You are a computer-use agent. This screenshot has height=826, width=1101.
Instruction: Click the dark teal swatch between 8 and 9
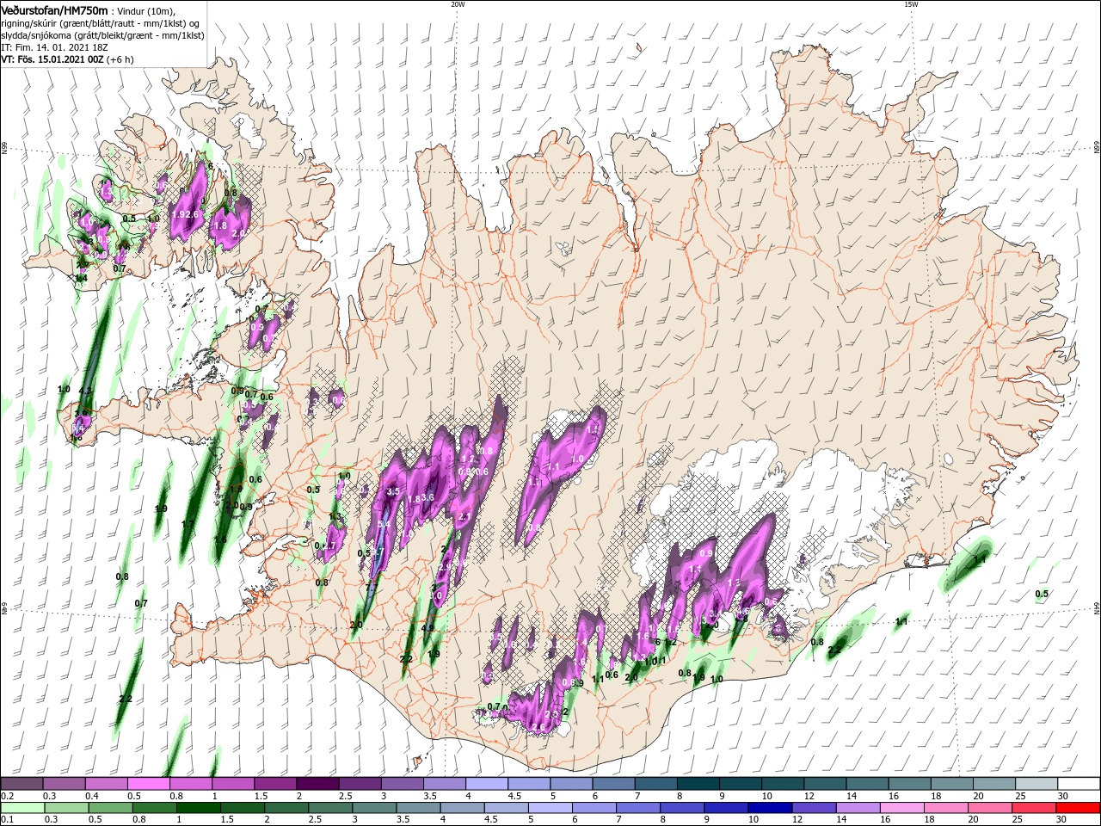click(x=697, y=784)
